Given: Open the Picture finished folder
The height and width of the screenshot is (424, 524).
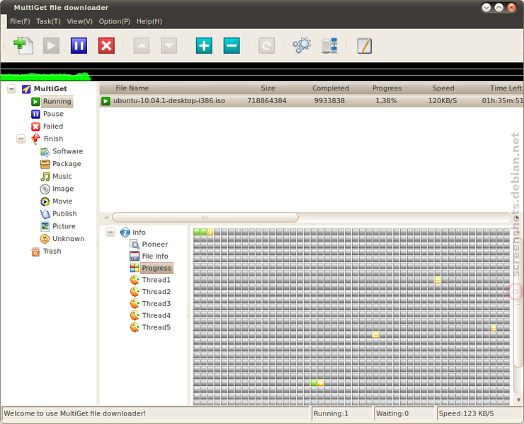Looking at the screenshot, I should pos(64,226).
